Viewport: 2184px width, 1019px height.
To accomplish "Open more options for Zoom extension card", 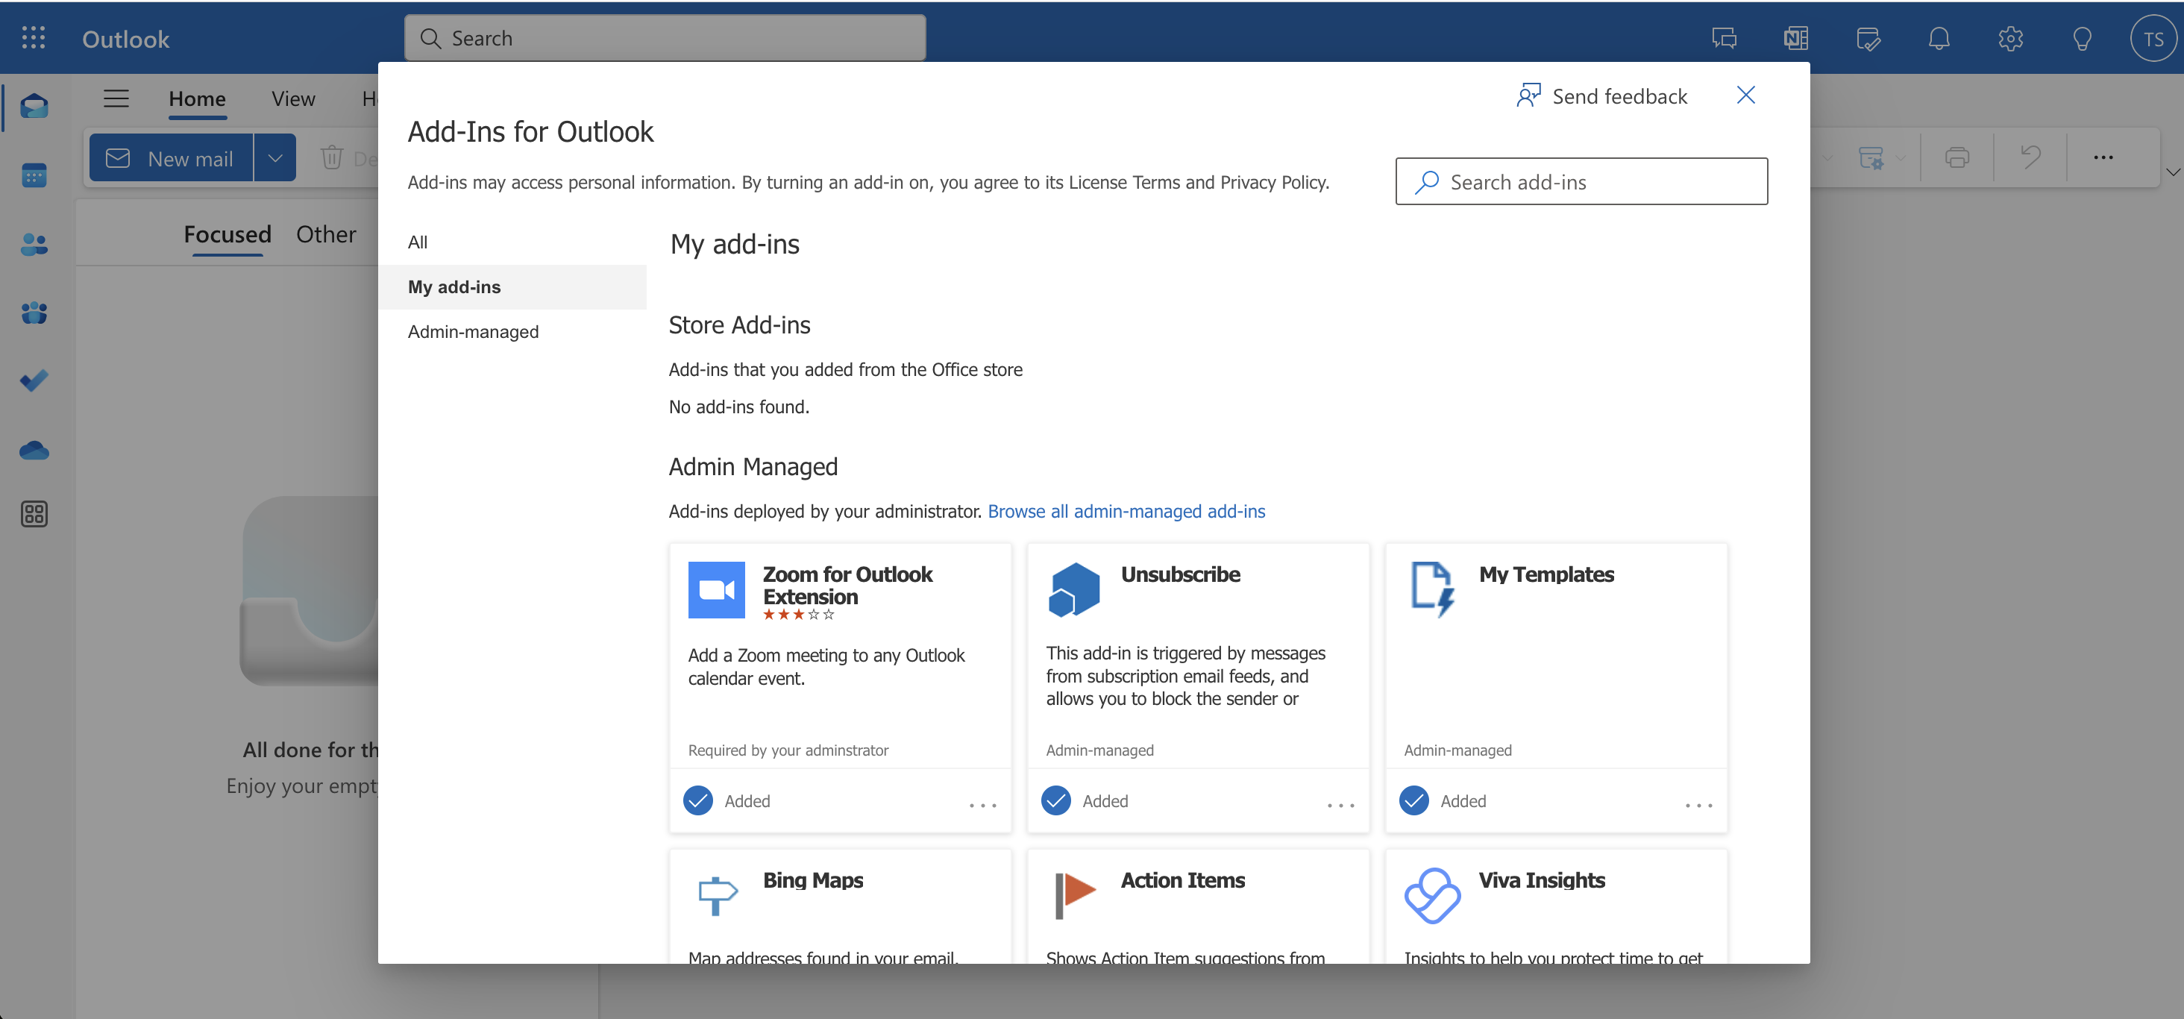I will 982,806.
